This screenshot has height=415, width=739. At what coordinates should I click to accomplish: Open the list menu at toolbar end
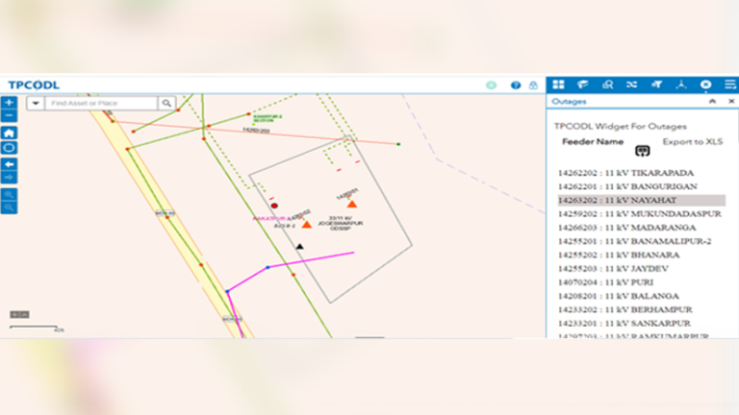[x=730, y=85]
